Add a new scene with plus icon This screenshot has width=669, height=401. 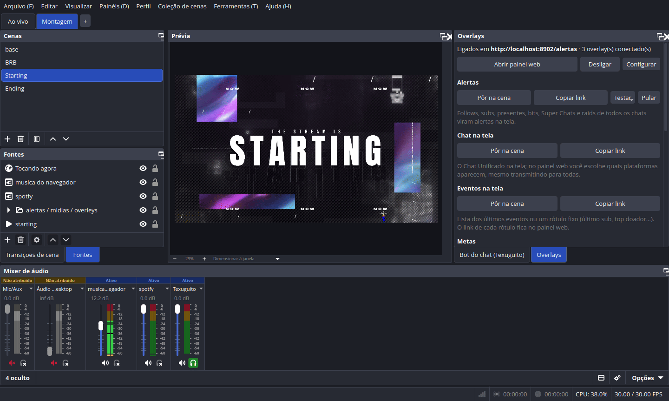point(7,139)
